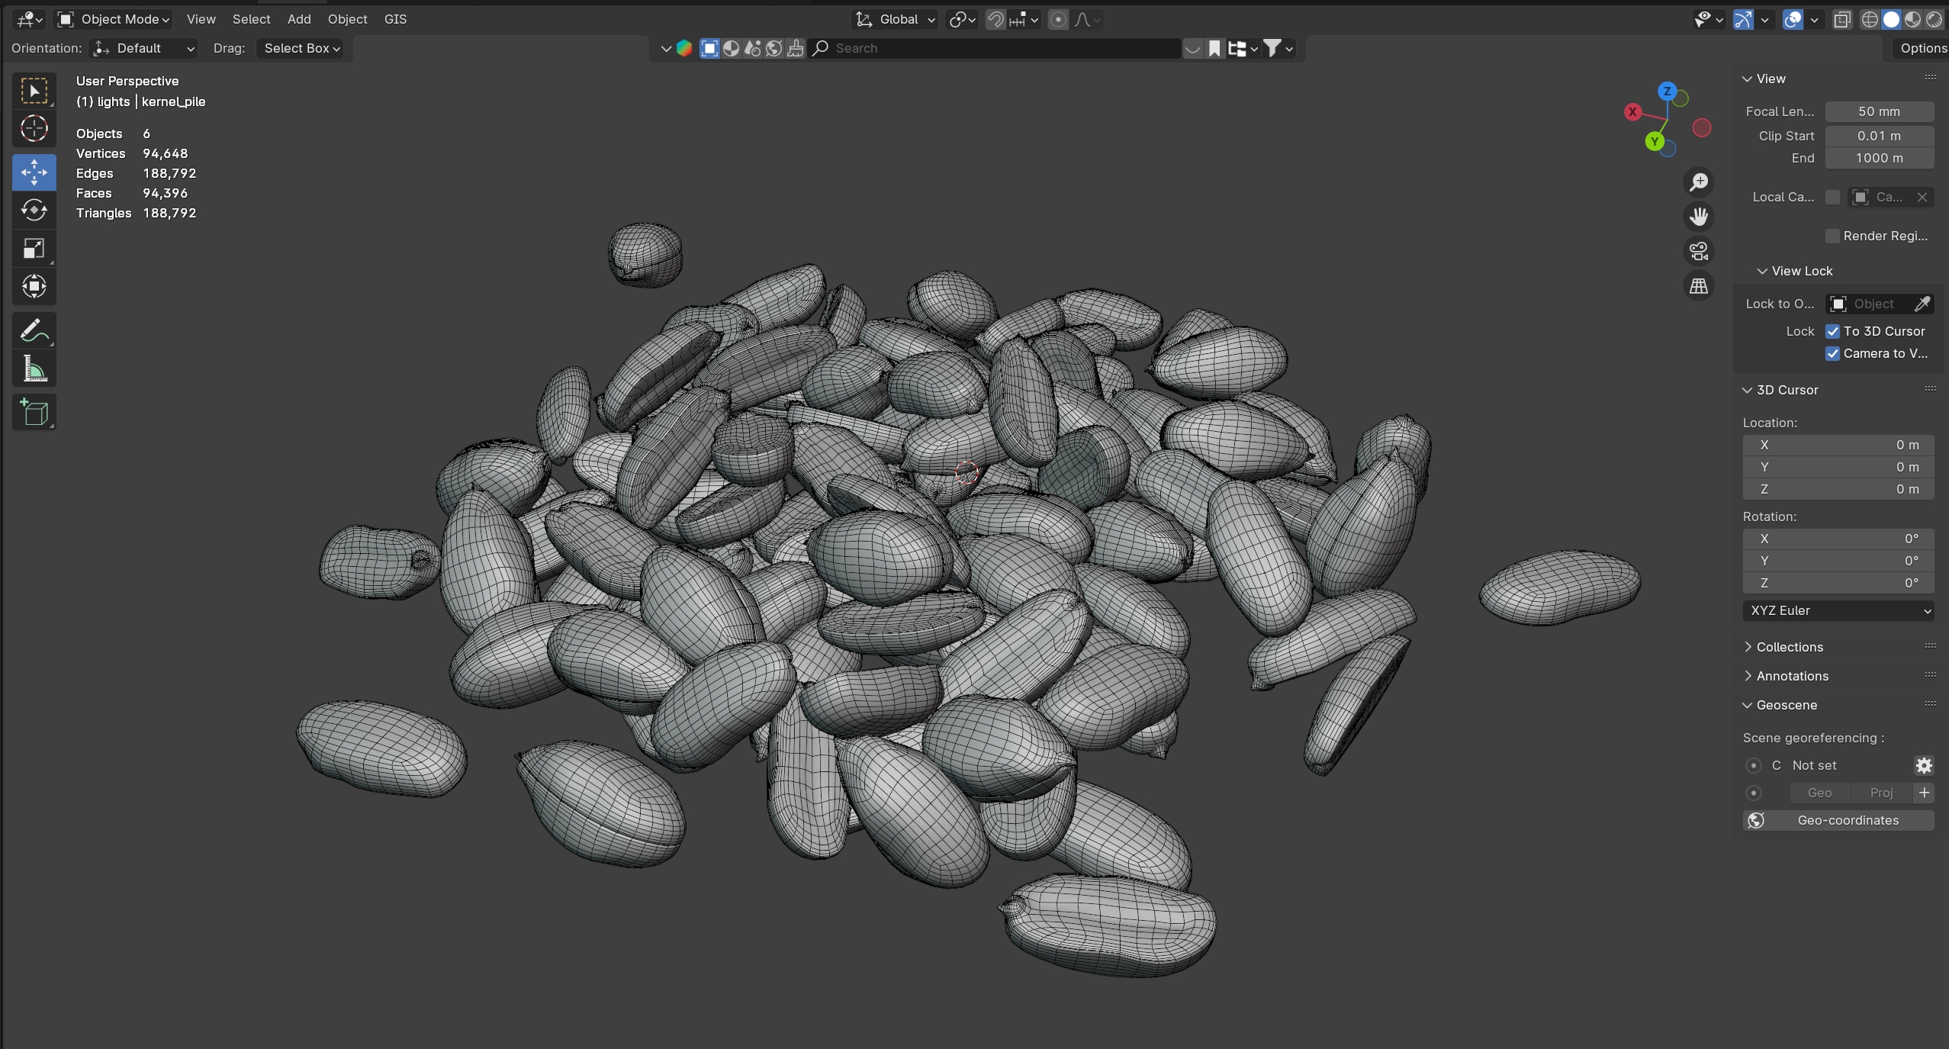
Task: Open the Object Mode dropdown
Action: [114, 19]
